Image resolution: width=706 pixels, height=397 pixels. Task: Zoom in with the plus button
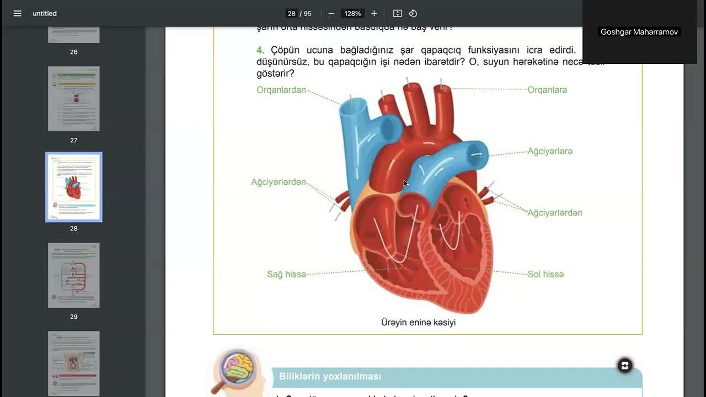pos(374,13)
